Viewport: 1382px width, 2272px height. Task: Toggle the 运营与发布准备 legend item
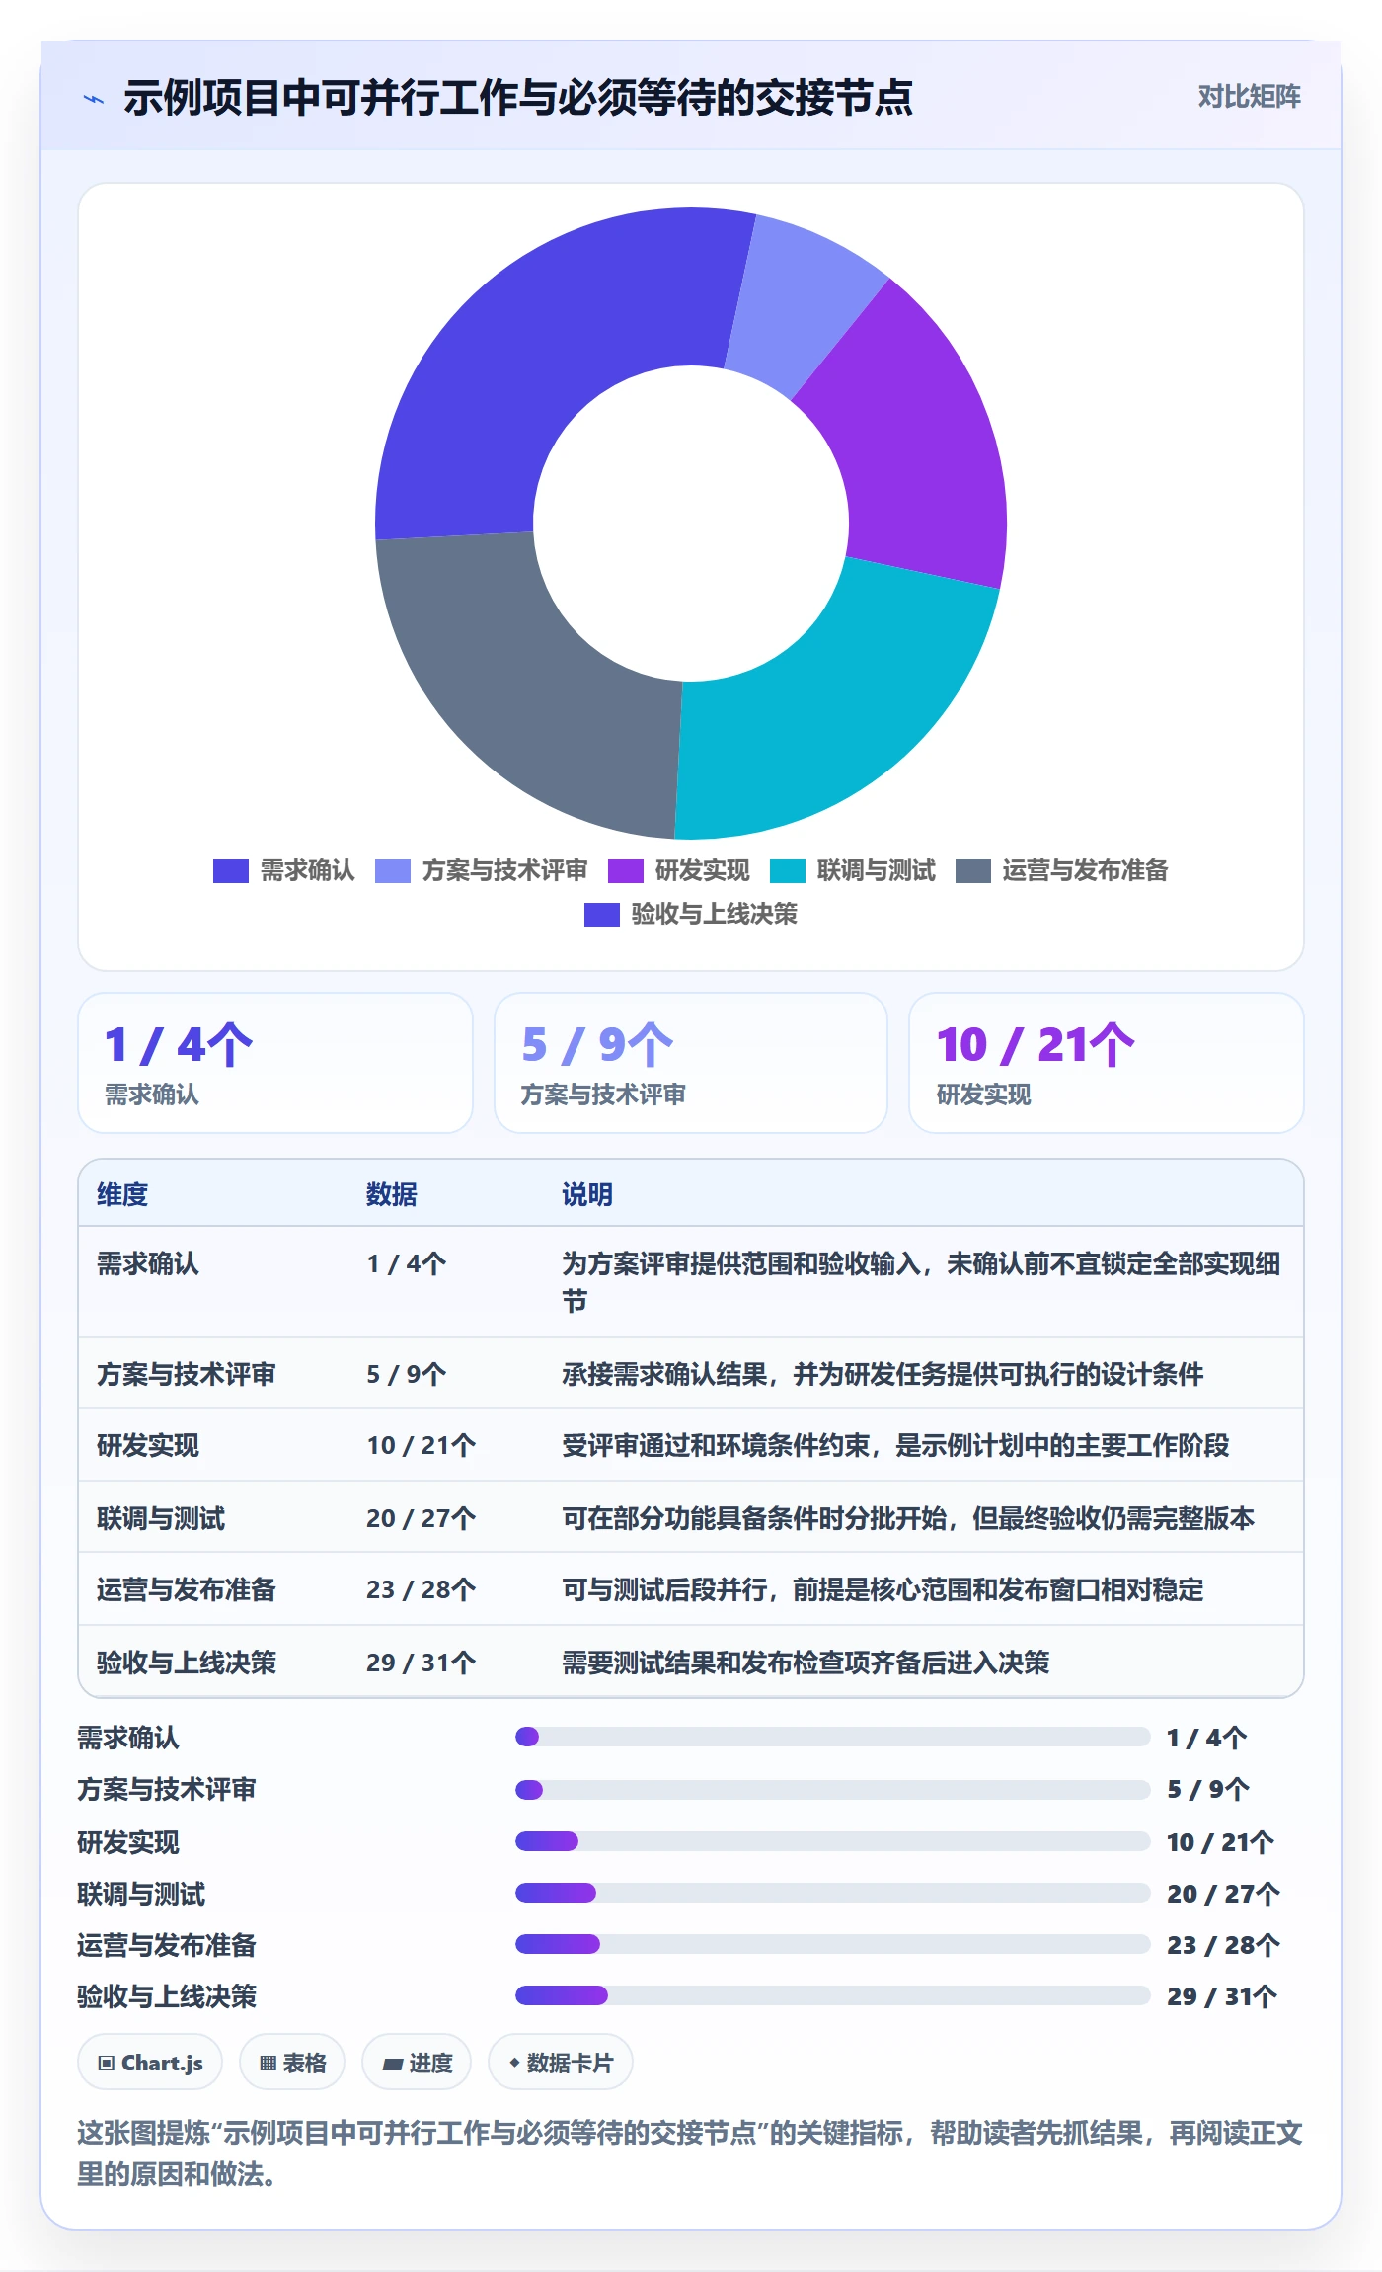[1061, 870]
